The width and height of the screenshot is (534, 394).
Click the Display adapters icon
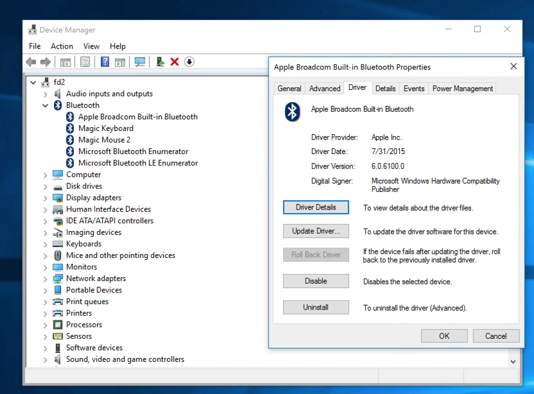coord(58,198)
